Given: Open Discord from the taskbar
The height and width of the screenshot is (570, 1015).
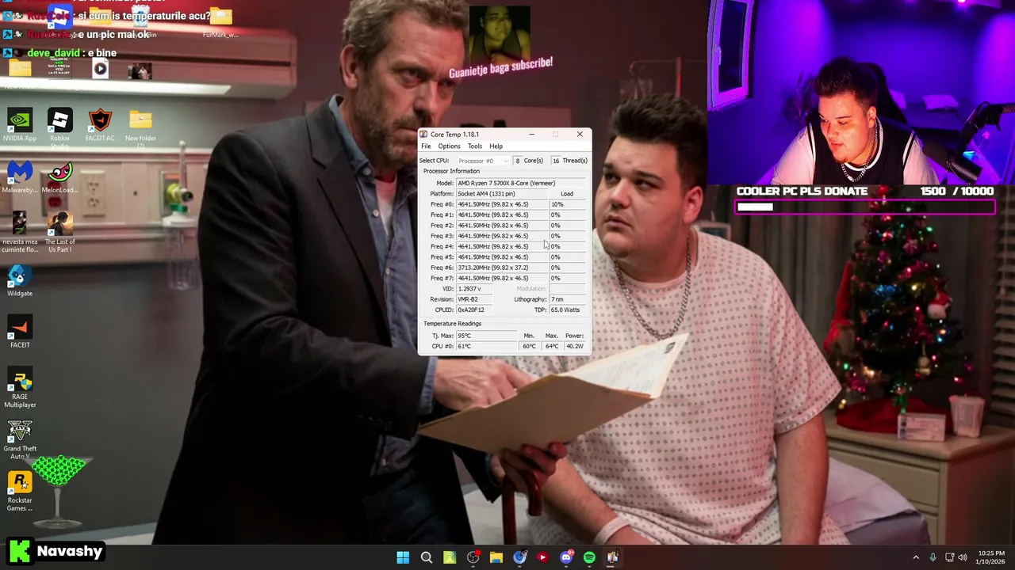Looking at the screenshot, I should point(566,557).
